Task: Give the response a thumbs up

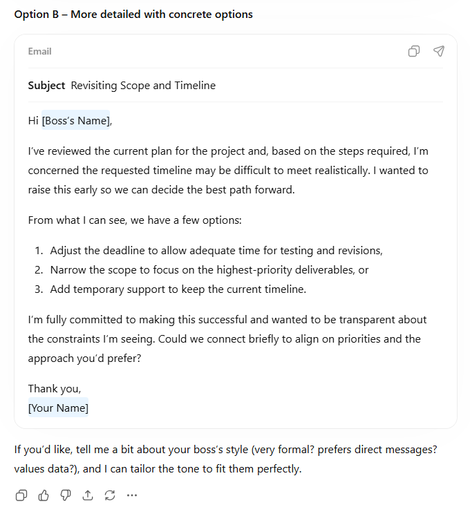Action: [44, 495]
